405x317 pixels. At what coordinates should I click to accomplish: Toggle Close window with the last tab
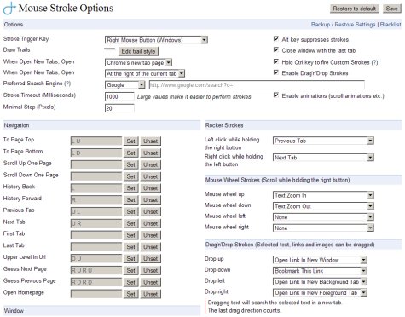click(x=275, y=50)
